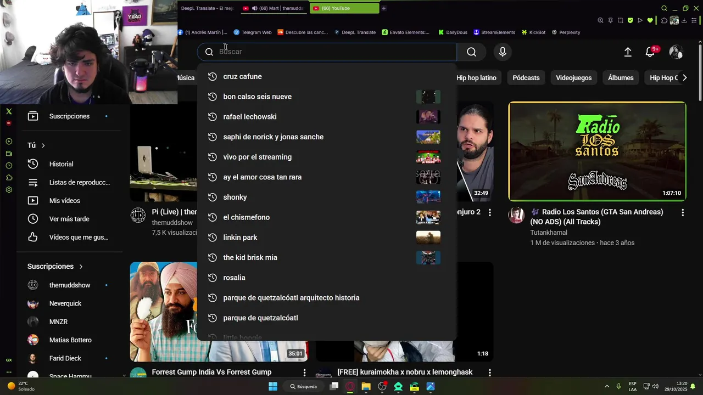Viewport: 703px width, 395px height.
Task: Open the Windows Start button
Action: (x=273, y=386)
